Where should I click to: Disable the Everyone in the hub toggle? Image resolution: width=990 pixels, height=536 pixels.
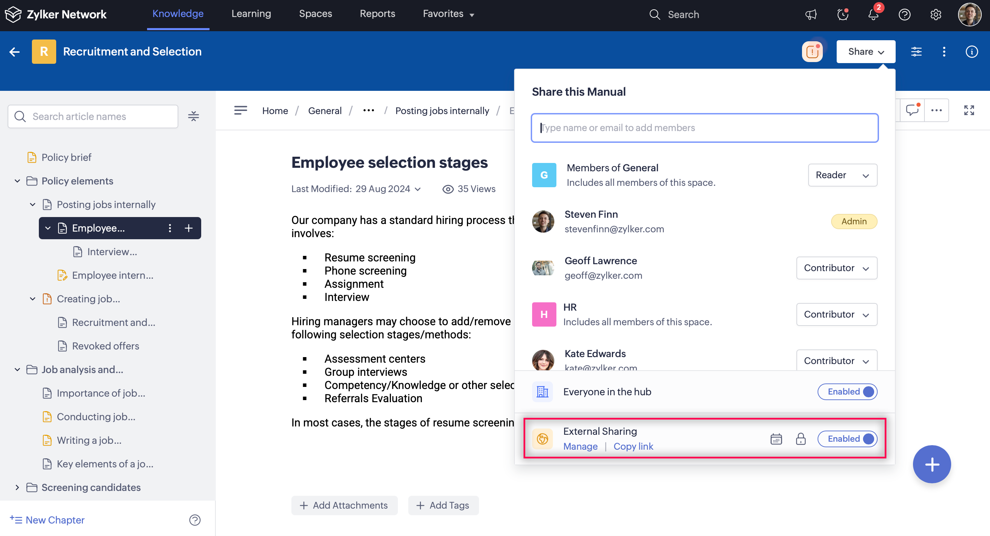[847, 391]
